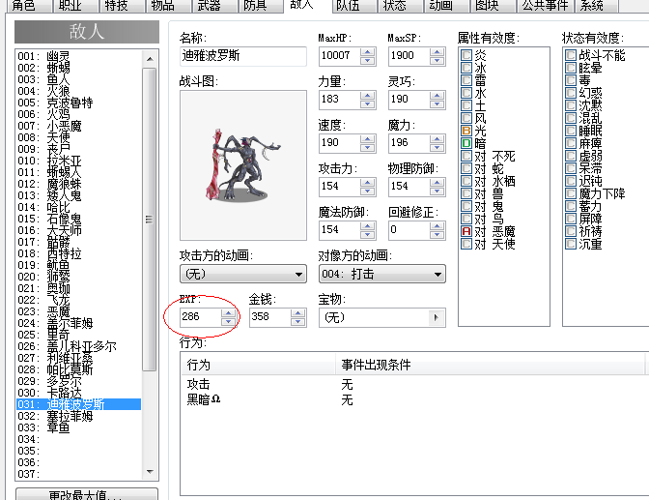The image size is (649, 500).
Task: Open the 攻击方的动画 dropdown
Action: tap(243, 274)
